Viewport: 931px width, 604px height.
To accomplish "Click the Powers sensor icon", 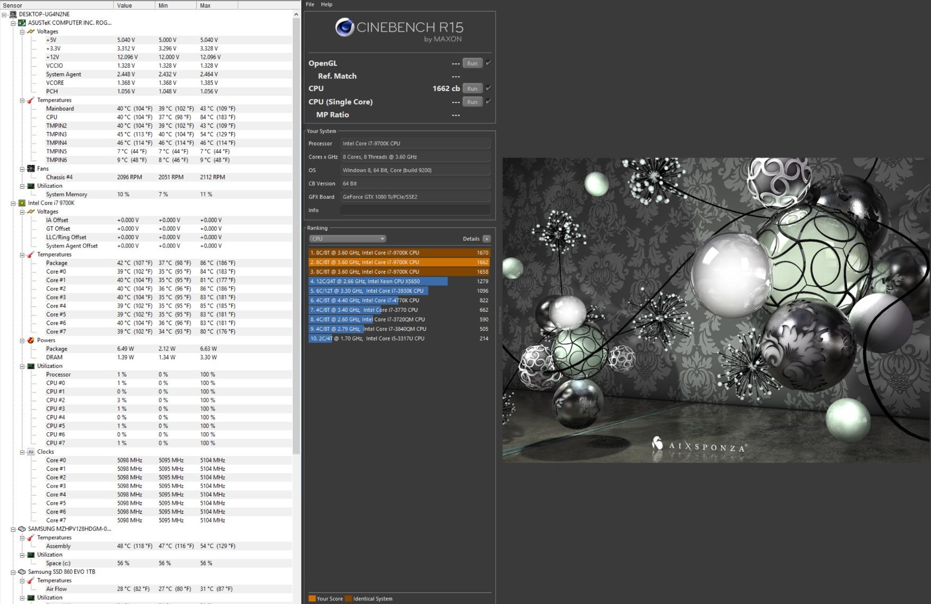I will pos(30,340).
